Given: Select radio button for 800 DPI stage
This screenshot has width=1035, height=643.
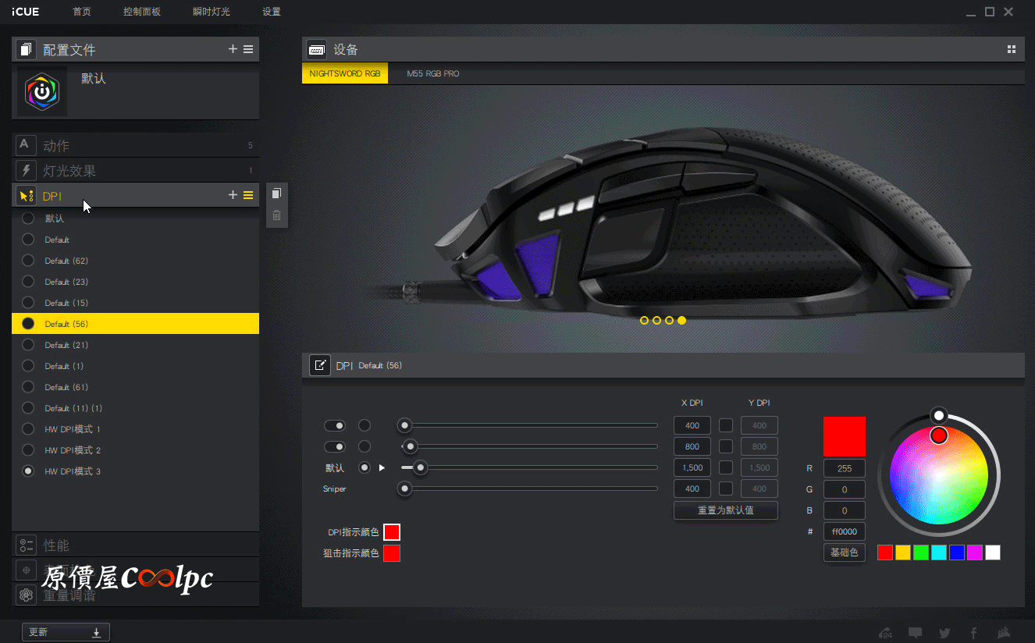Looking at the screenshot, I should (x=365, y=446).
